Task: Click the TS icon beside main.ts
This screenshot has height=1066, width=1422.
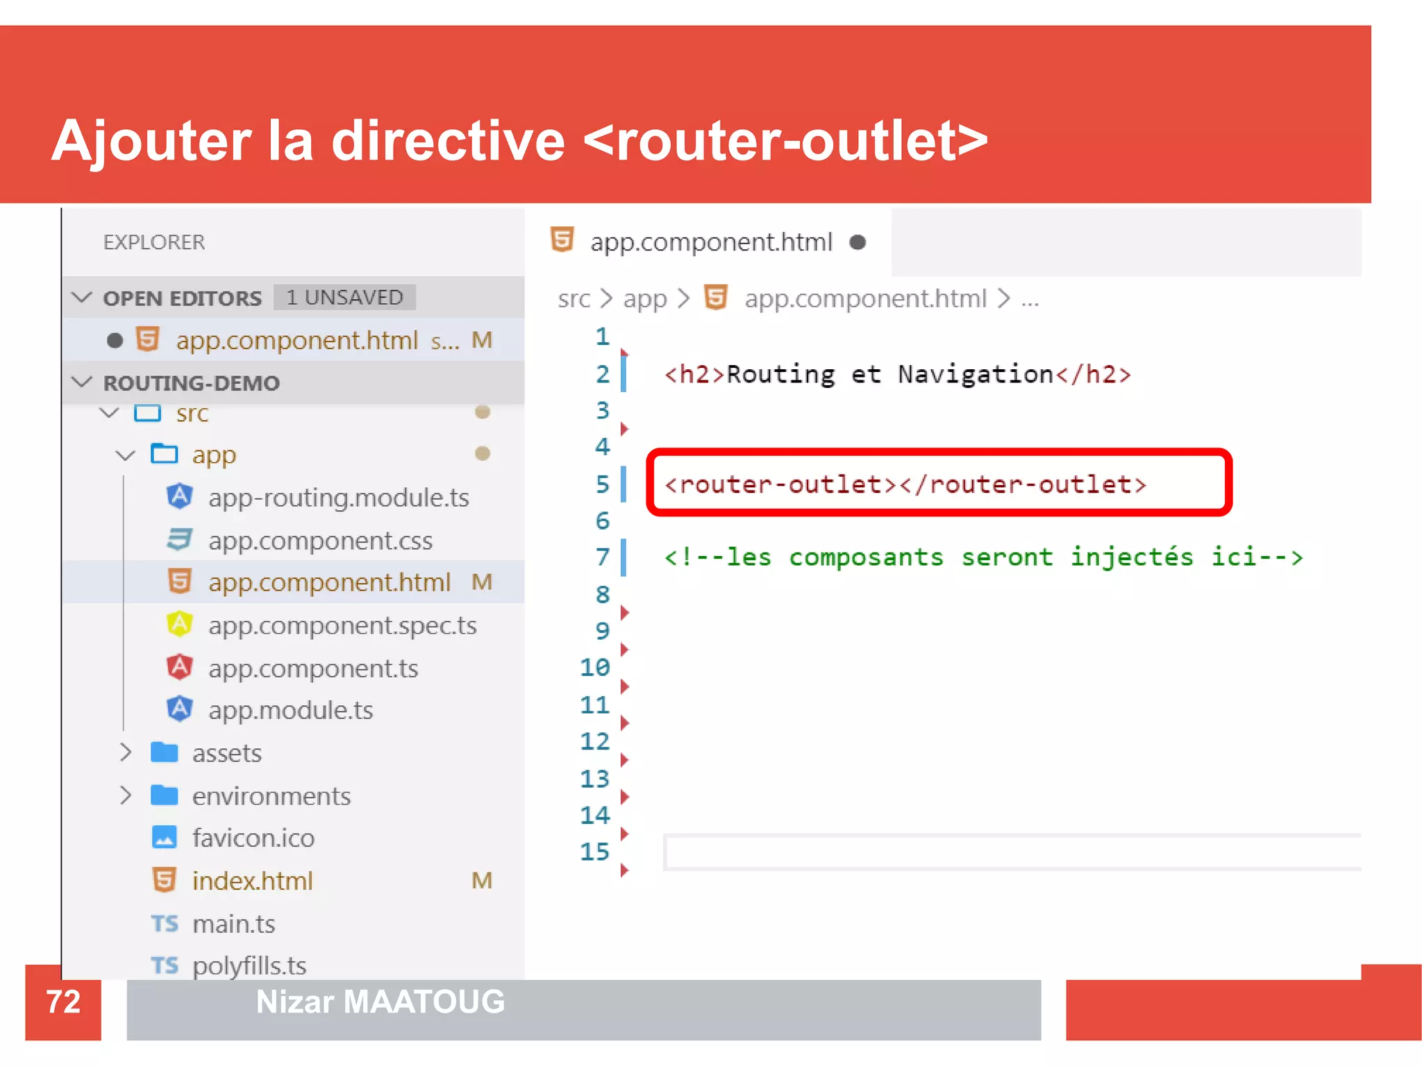Action: click(165, 924)
